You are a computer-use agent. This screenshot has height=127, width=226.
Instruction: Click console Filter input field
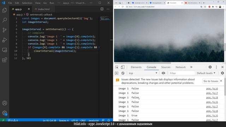pos(182,73)
